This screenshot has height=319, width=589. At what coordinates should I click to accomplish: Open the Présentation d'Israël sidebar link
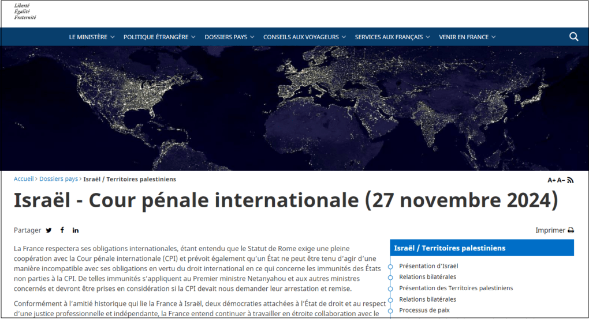pos(428,266)
